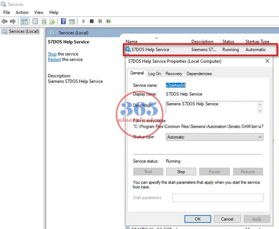Click the disabled Resume button
This screenshot has height=229, width=279.
(248, 172)
